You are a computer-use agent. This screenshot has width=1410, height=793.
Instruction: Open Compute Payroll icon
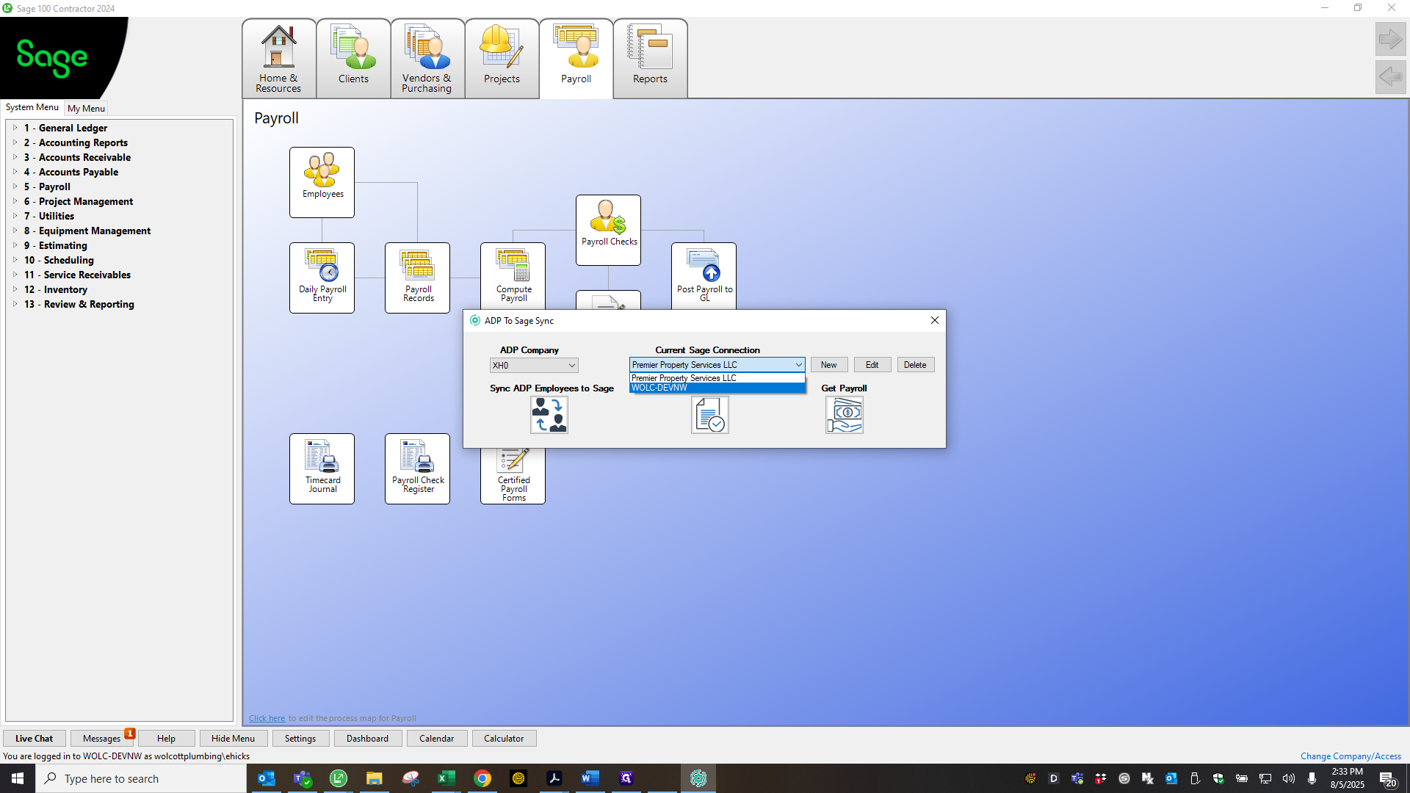(513, 276)
